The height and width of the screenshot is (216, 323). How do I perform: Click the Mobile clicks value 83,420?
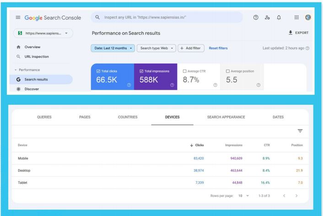point(199,158)
